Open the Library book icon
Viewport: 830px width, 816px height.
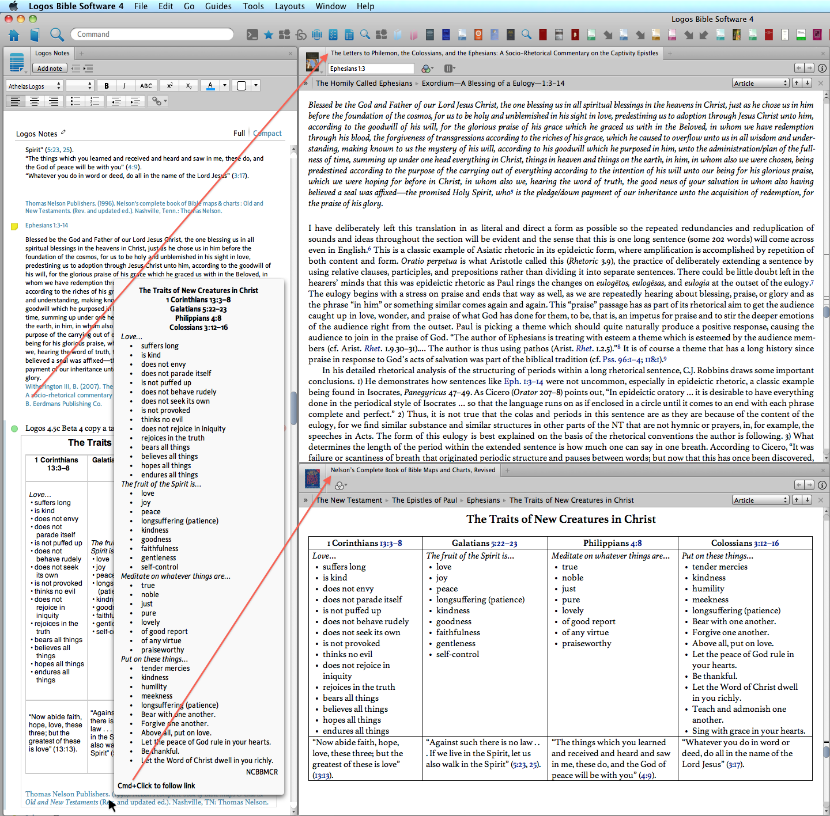(35, 35)
